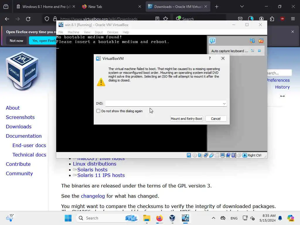This screenshot has height=225, width=300.
Task: Reload the page in Firefox
Action: [28, 19]
